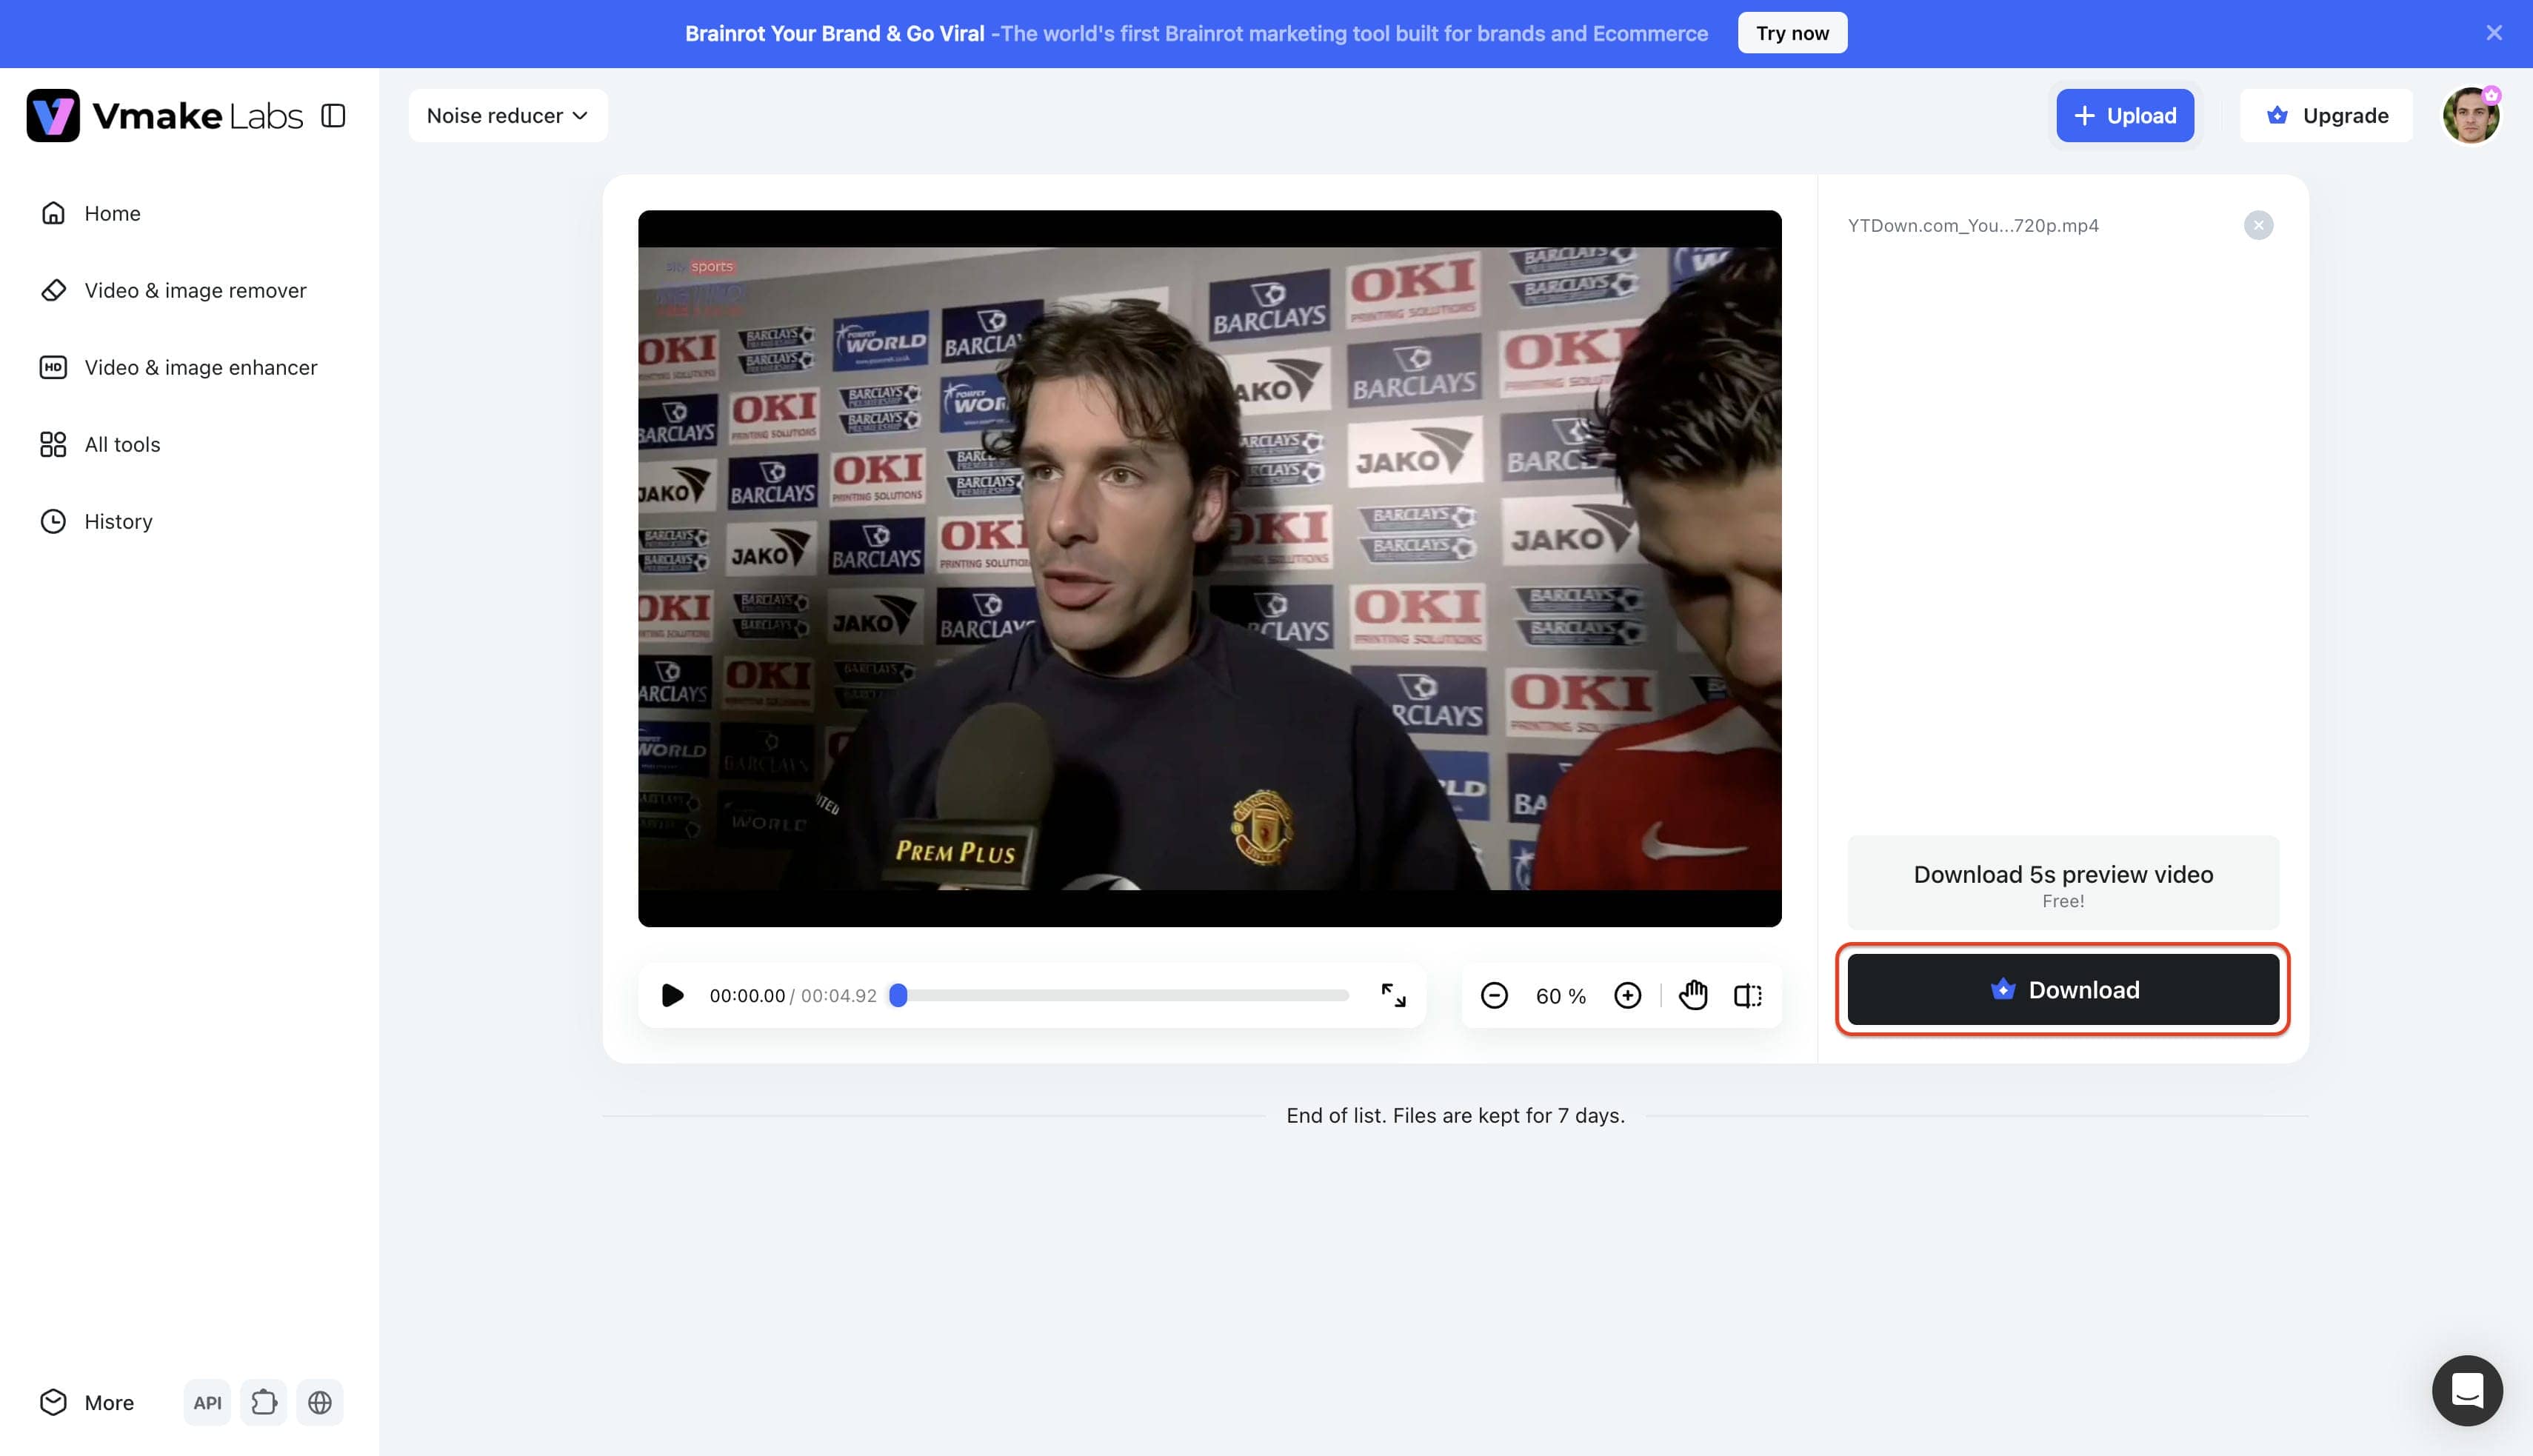The height and width of the screenshot is (1456, 2533).
Task: Dismiss the Brainrot promo banner
Action: pos(2494,33)
